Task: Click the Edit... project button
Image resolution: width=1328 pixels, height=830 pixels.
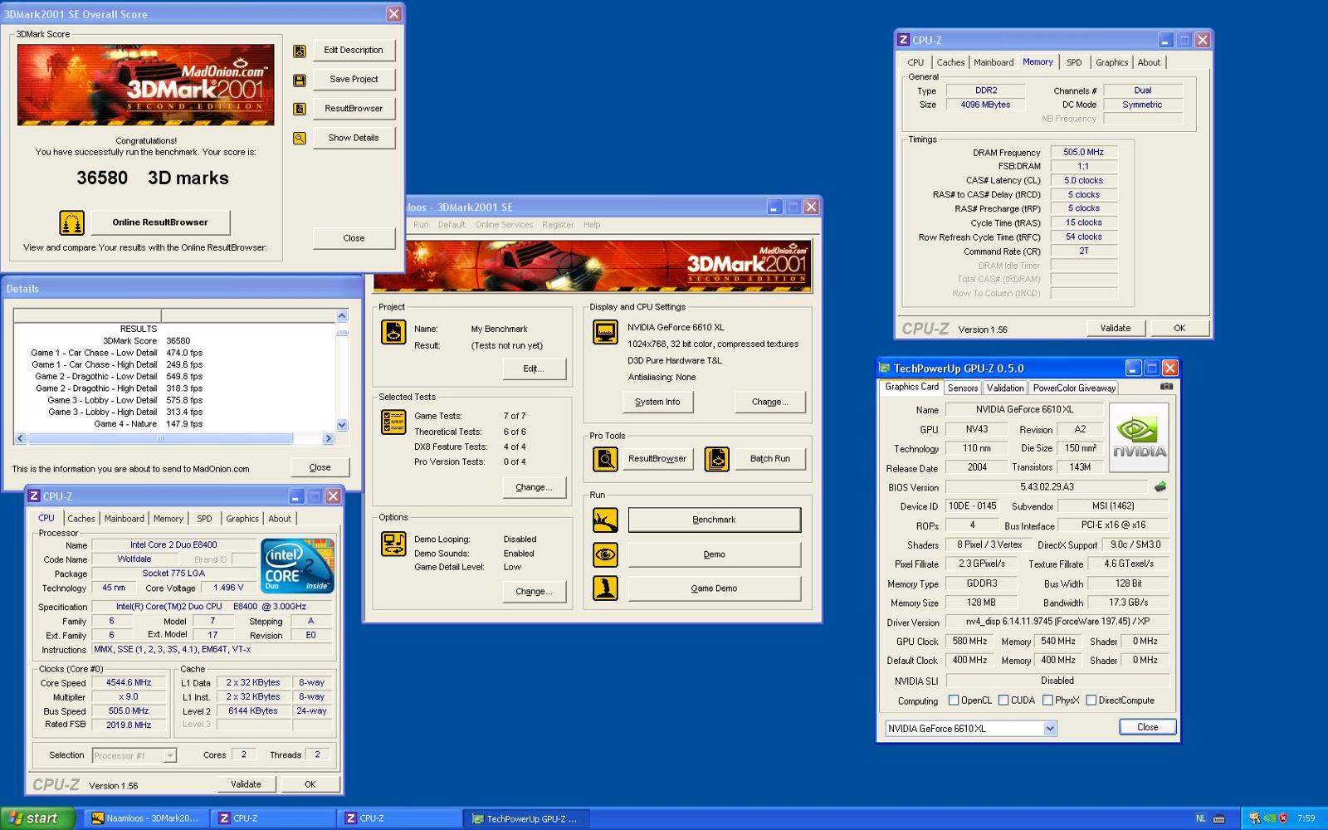Action: pos(534,369)
